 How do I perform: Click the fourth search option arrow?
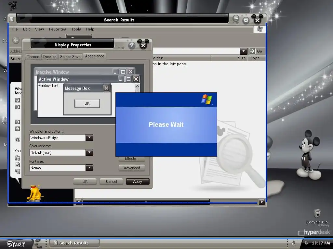pyautogui.click(x=18, y=129)
